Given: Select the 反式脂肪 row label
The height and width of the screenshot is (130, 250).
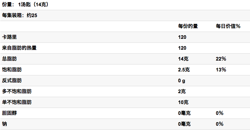Looking at the screenshot, I should tap(12, 80).
